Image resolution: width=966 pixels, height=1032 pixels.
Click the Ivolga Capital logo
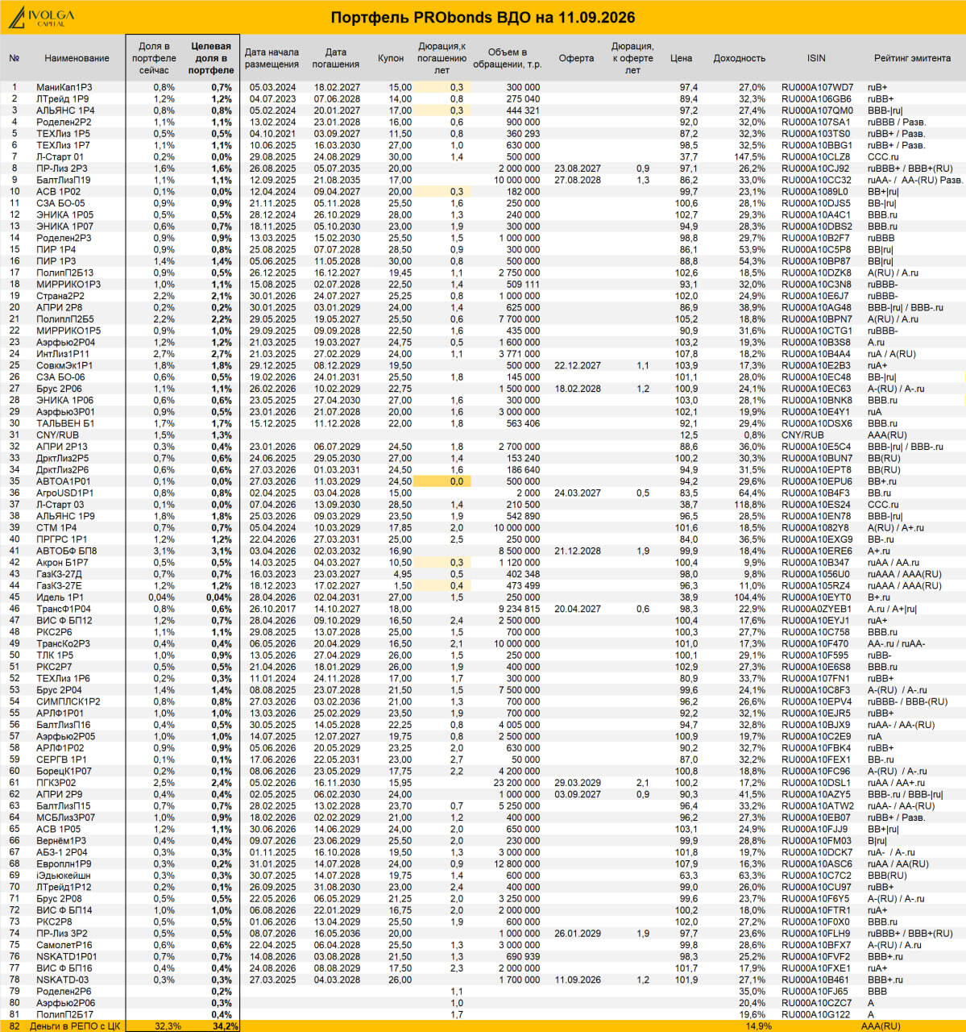coord(42,19)
